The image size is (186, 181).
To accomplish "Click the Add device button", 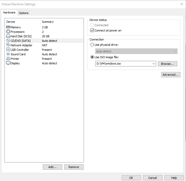I will click(52, 167).
